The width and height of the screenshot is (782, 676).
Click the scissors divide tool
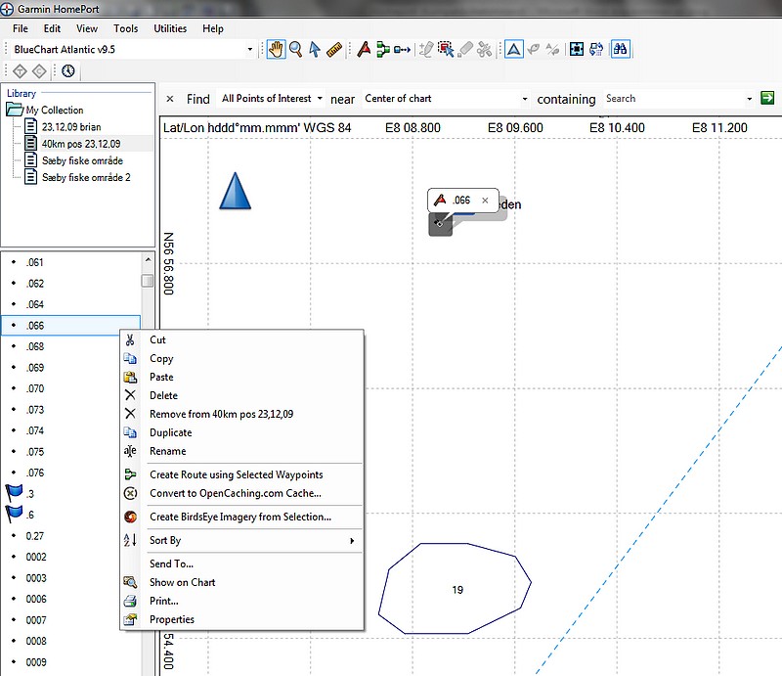[484, 50]
